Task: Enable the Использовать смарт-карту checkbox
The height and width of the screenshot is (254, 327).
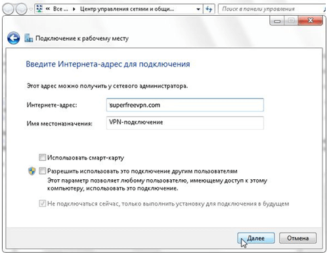Action: coord(42,158)
